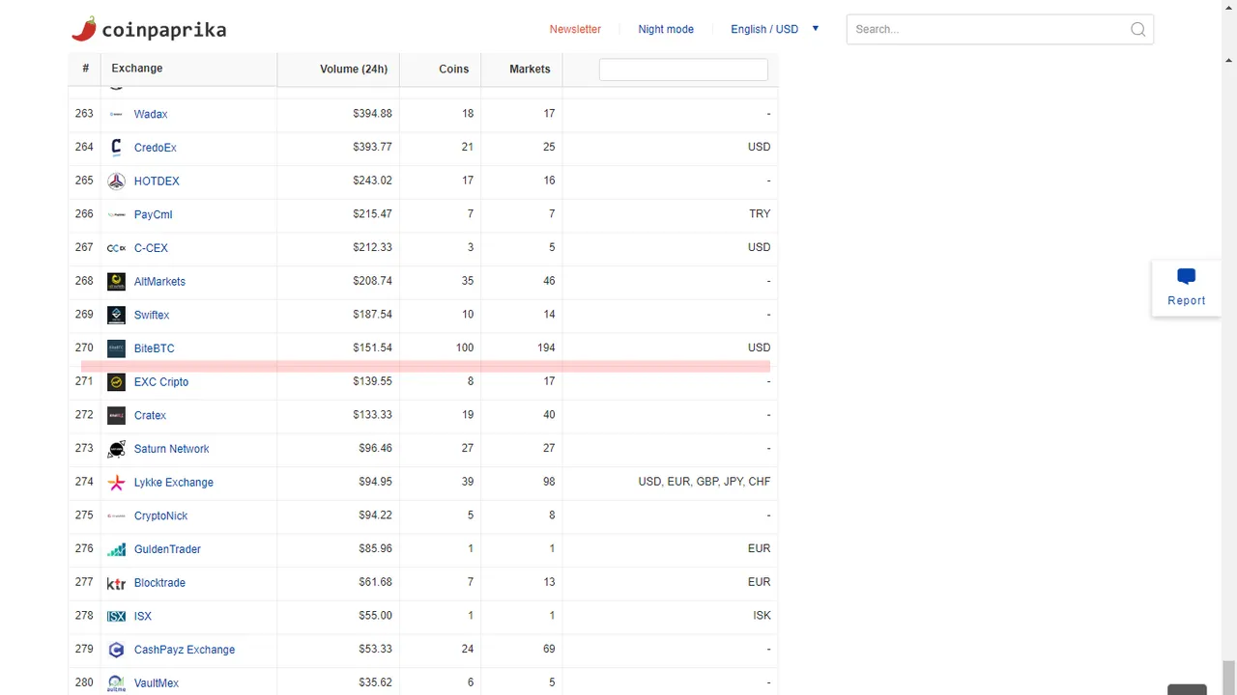
Task: Click the USD, EUR, GBP, JPY, CHF cell
Action: tap(704, 482)
